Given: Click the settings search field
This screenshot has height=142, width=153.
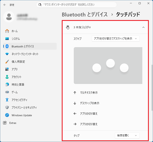Looking at the screenshot, I should [x=76, y=4].
